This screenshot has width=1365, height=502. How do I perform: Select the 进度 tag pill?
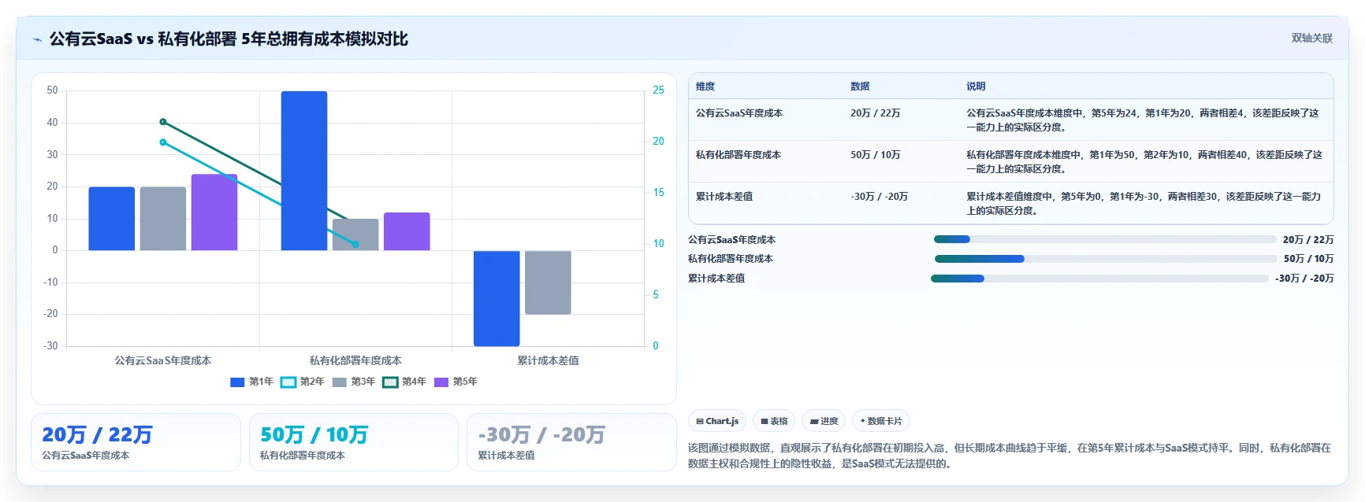(824, 421)
